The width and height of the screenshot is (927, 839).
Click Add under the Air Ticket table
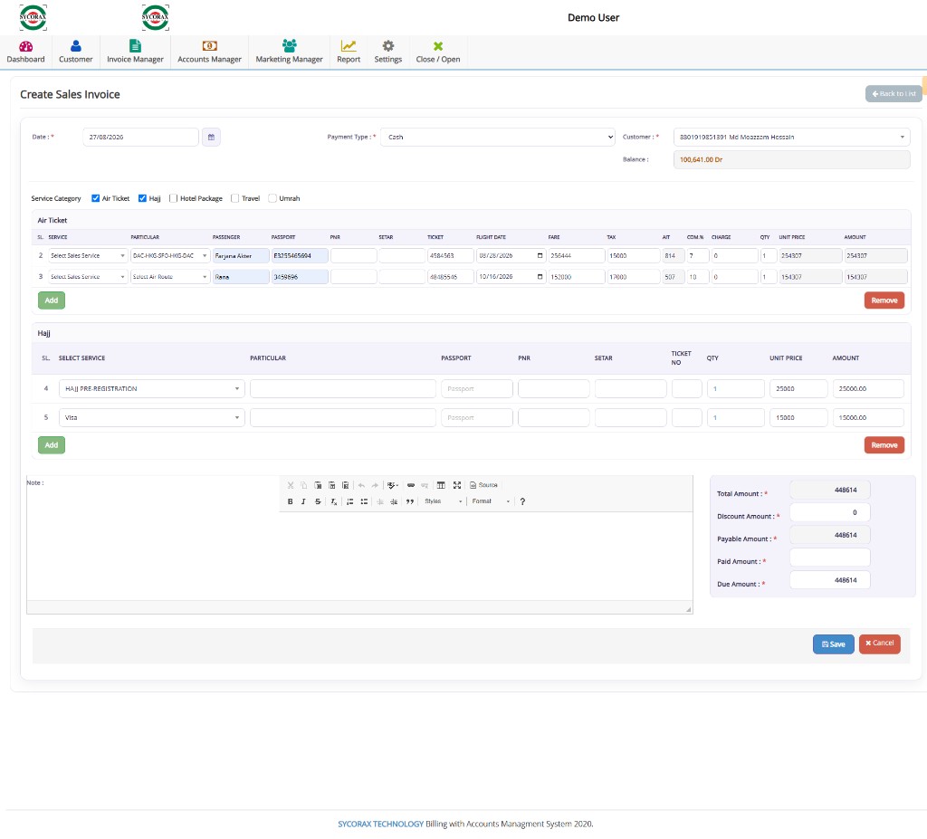(52, 300)
